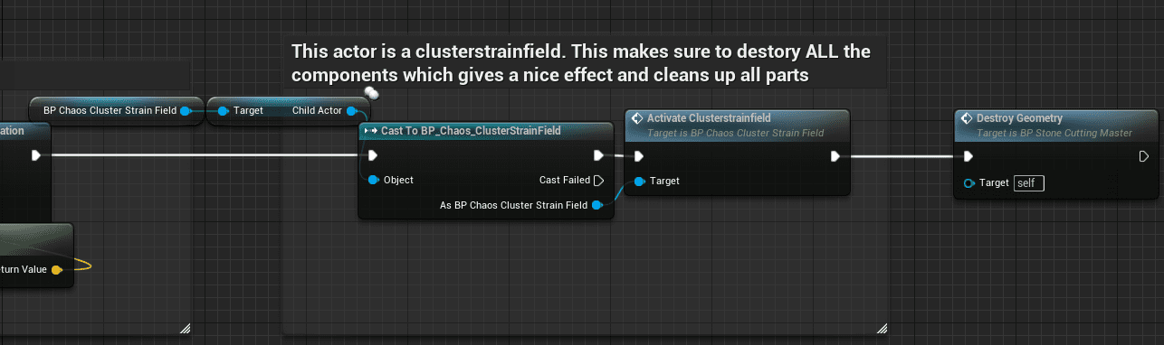This screenshot has width=1164, height=345.
Task: Click Destroy Geometry input execution pin
Action: 968,156
